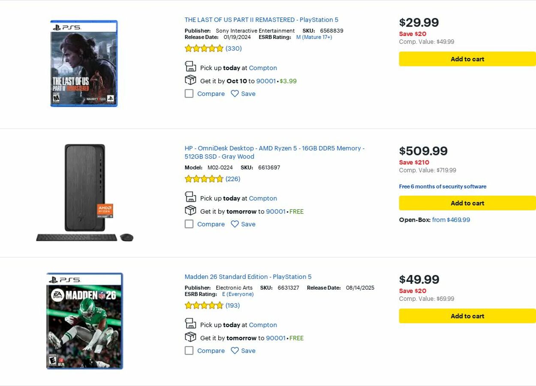Tick Compare checkbox for HP OmniDesk Desktop

(x=189, y=224)
